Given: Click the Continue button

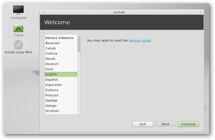Looking at the screenshot, I should [x=188, y=124].
